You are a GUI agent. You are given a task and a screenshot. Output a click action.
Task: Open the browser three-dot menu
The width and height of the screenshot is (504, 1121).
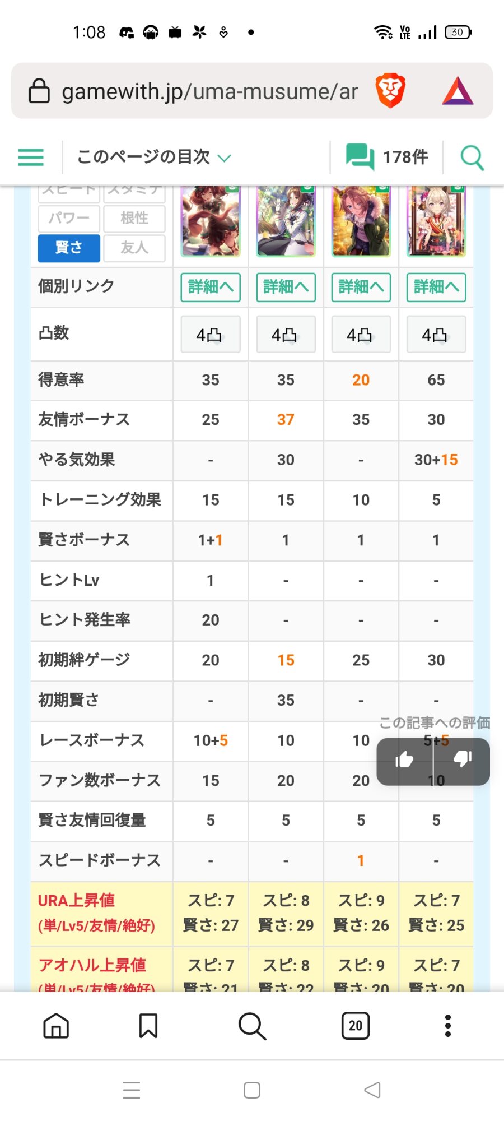[x=447, y=1026]
